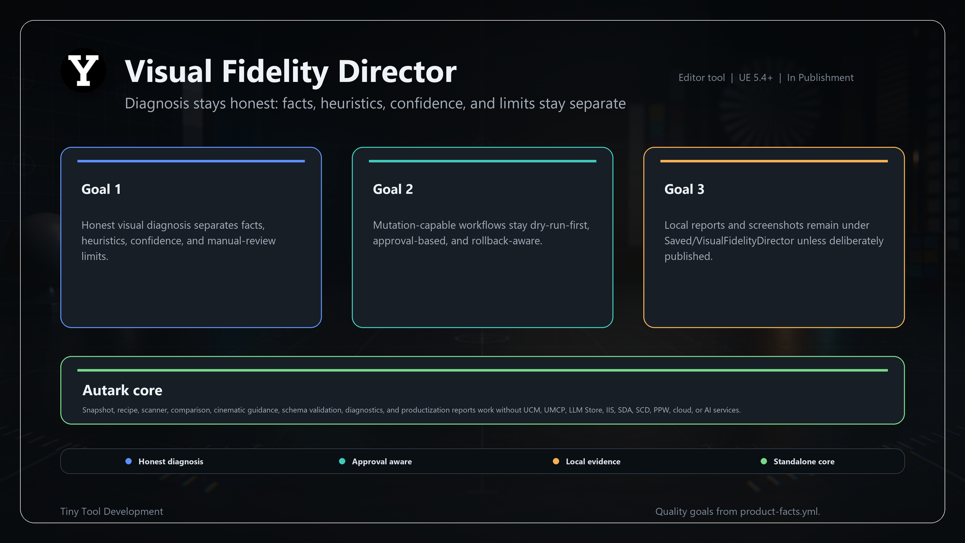Select the Honest diagnosis legend label
965x543 pixels.
click(x=171, y=462)
